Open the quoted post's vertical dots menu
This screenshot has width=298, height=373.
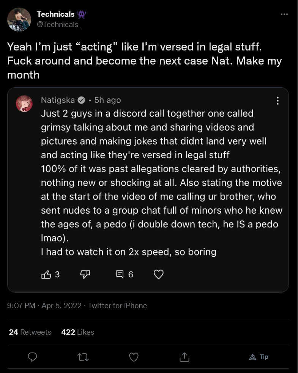[278, 101]
